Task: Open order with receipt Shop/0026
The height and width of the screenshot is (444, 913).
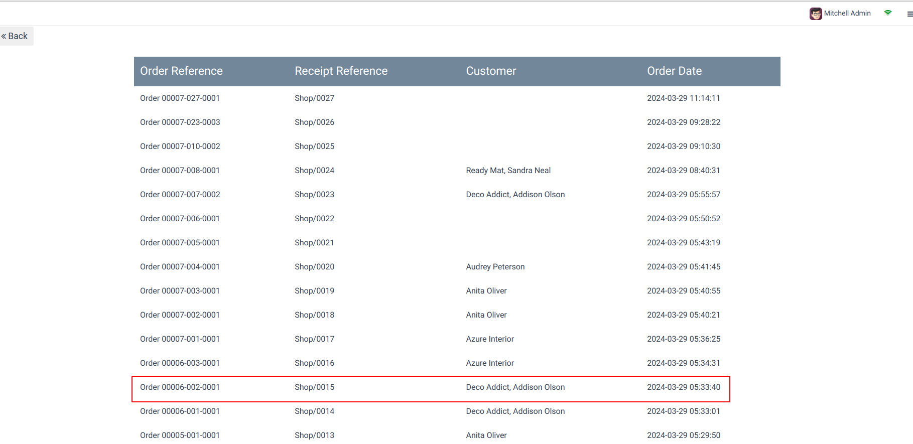Action: [x=457, y=122]
